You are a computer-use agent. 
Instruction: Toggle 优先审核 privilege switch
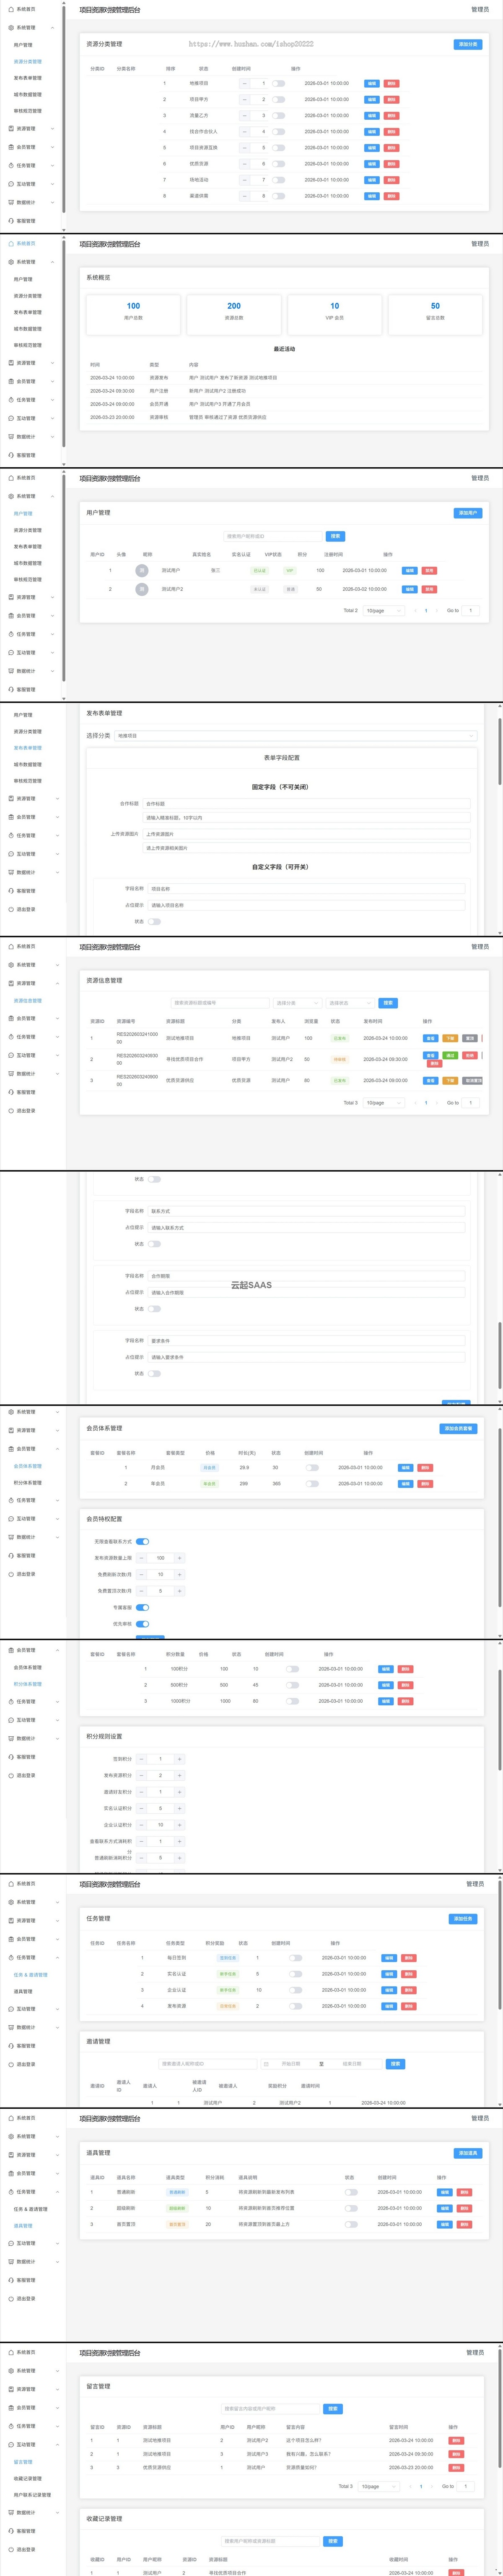[x=143, y=1624]
